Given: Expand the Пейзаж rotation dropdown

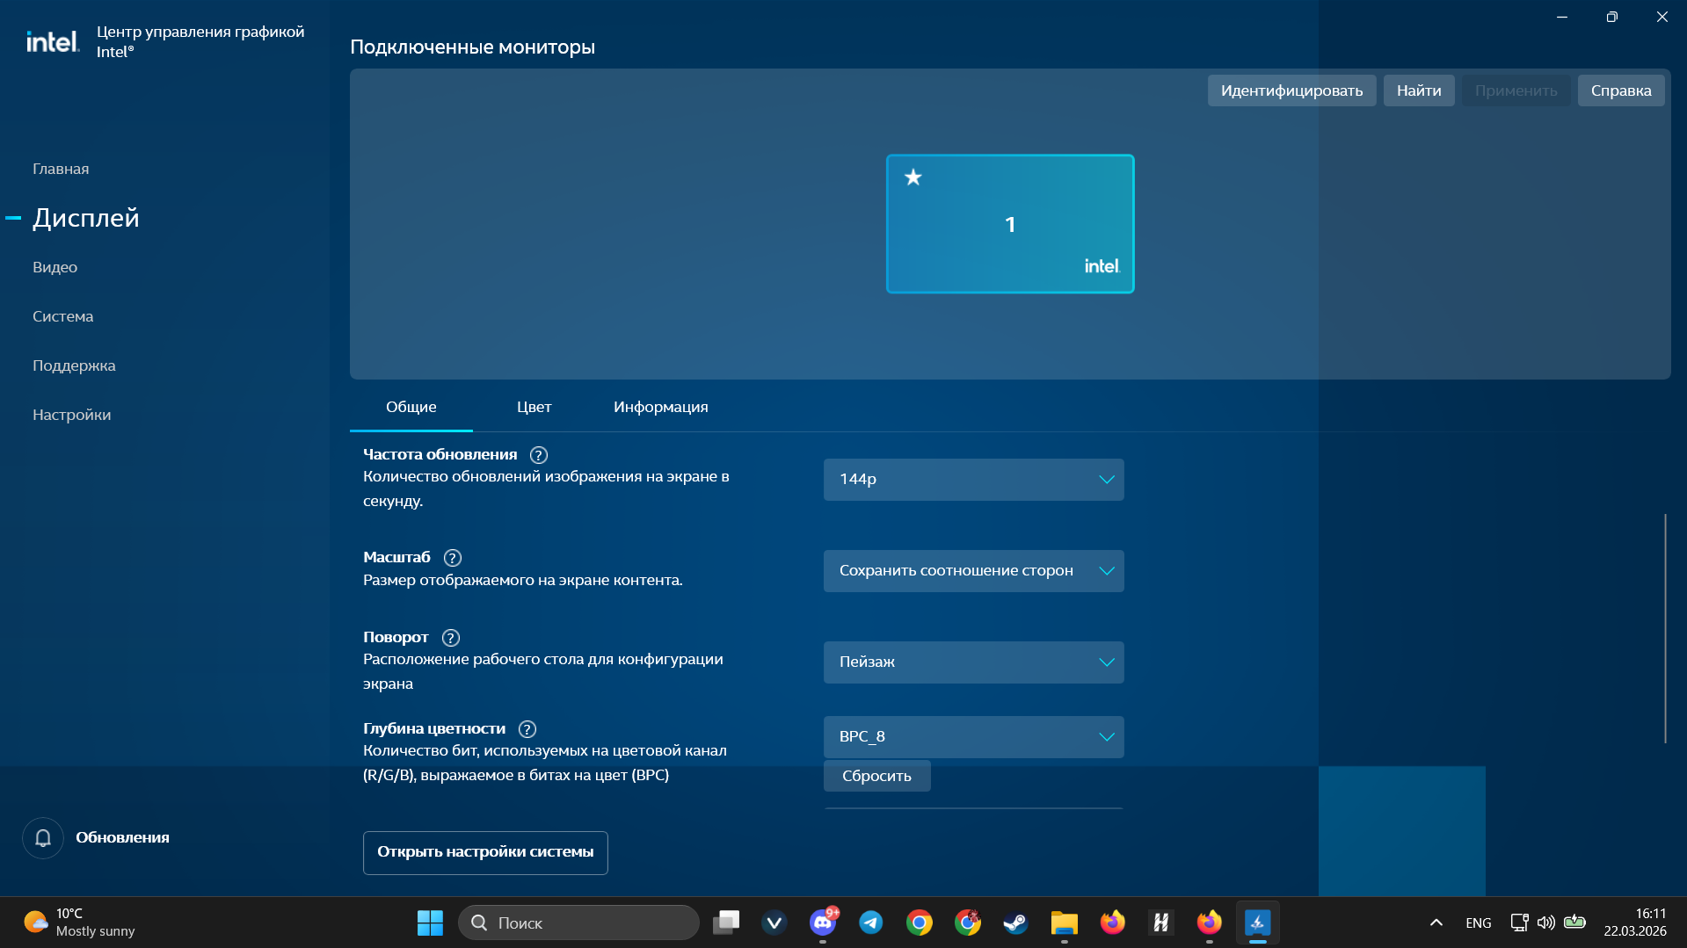Looking at the screenshot, I should 973,662.
